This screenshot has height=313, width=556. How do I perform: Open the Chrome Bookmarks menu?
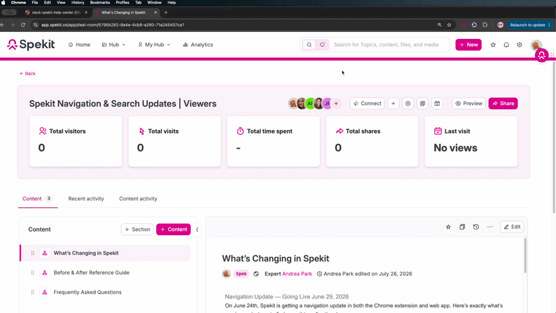[99, 3]
